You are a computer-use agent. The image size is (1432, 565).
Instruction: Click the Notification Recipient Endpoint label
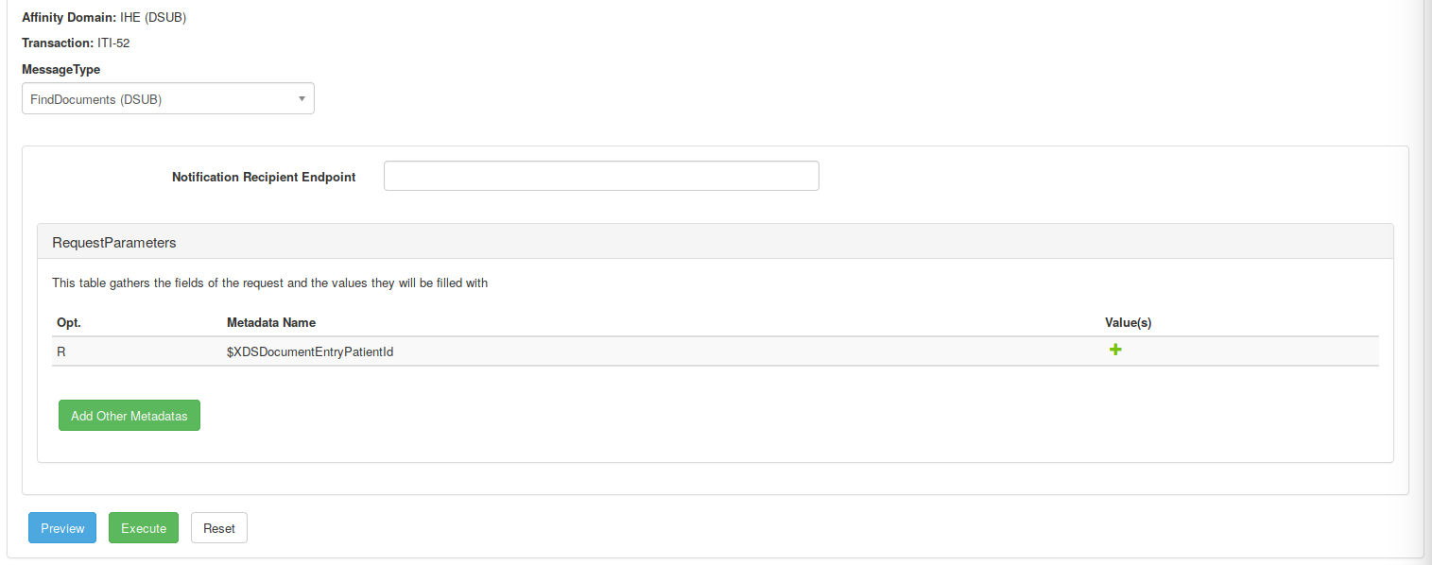point(264,177)
